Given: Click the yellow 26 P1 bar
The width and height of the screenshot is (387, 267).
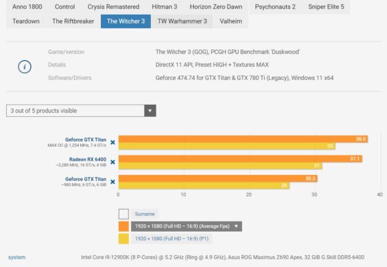Looking at the screenshot, I should pos(204,186).
